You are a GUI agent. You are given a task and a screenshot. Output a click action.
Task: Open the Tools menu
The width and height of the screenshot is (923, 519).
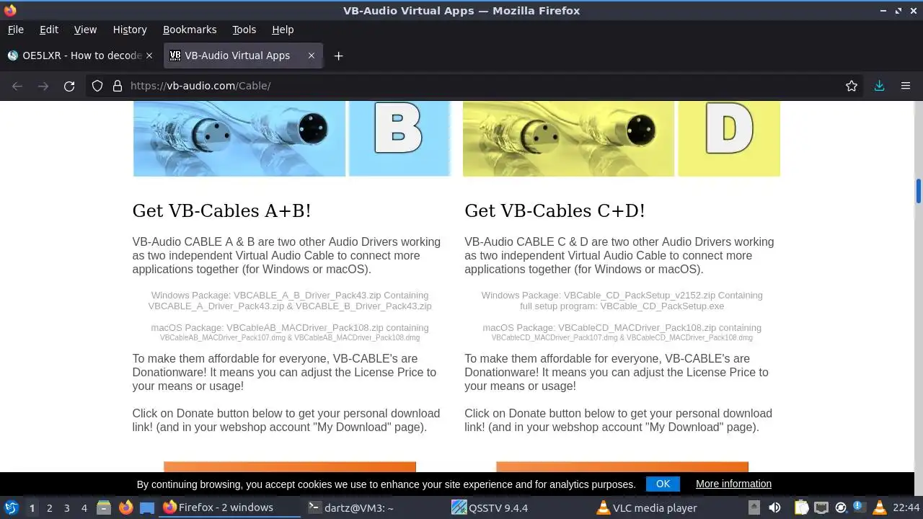pos(244,30)
